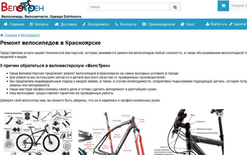
Task: Open the shopping cart icon
Action: (223, 6)
